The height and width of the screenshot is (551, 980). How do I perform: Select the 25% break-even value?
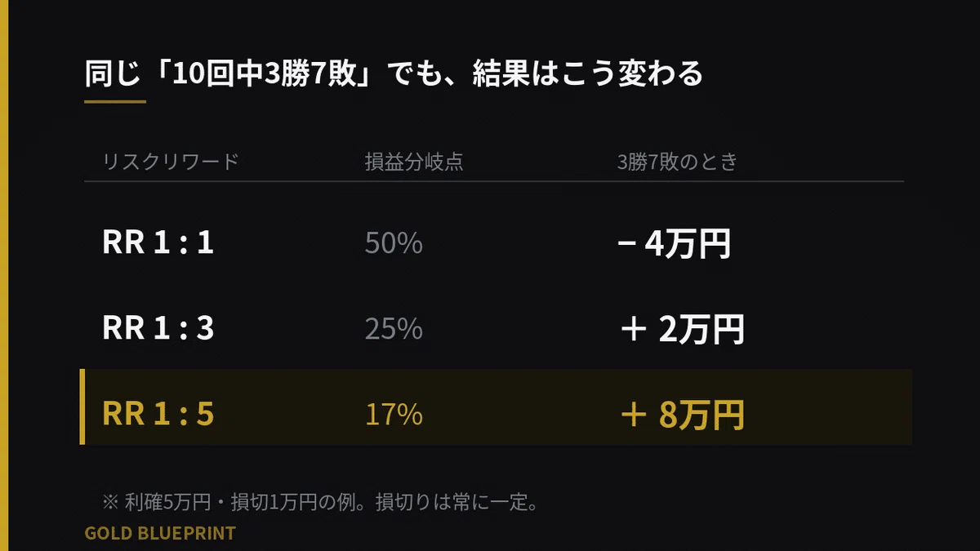pyautogui.click(x=394, y=329)
